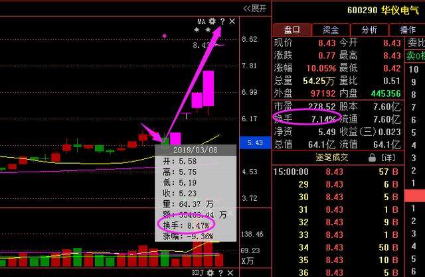Screen dimensions: 425x277
Task: Click the KDJ help question mark
Action: coord(220,272)
